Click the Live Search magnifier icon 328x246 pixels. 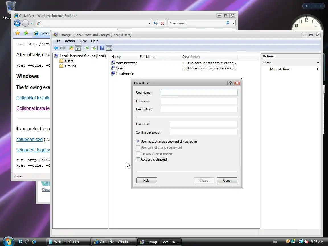[x=227, y=23]
